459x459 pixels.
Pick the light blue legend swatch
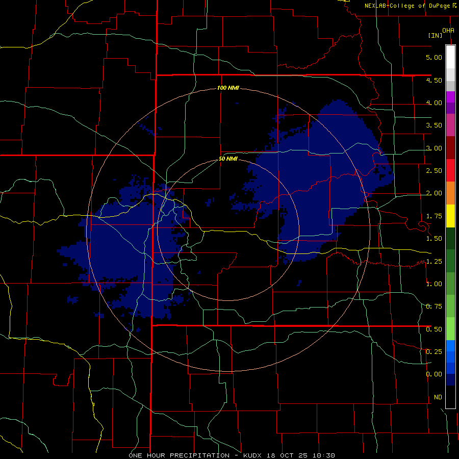450,346
